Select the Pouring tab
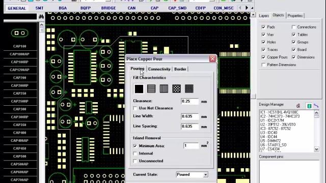 (x=137, y=69)
